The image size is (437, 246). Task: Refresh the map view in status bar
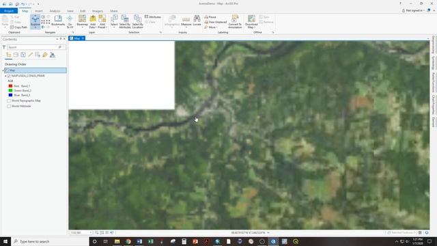427,232
